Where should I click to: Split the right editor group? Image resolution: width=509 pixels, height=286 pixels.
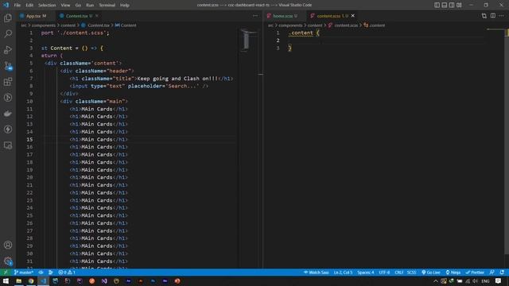tap(493, 16)
